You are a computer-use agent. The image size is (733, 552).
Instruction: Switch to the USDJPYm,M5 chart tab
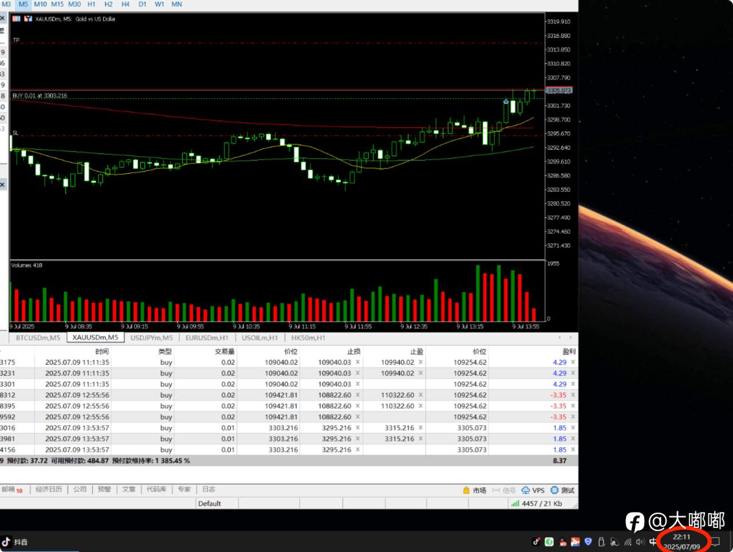tap(151, 338)
